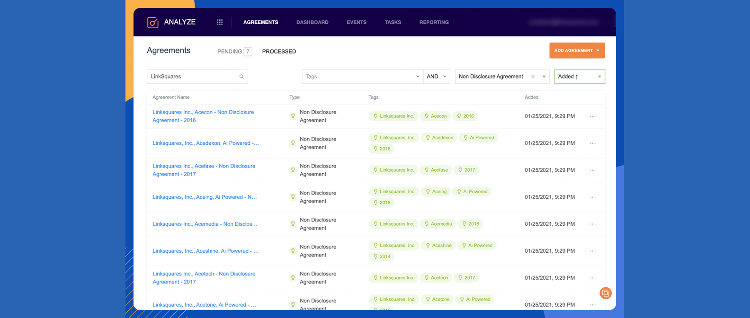The image size is (750, 318).
Task: Open the Tasks tab
Action: [393, 22]
